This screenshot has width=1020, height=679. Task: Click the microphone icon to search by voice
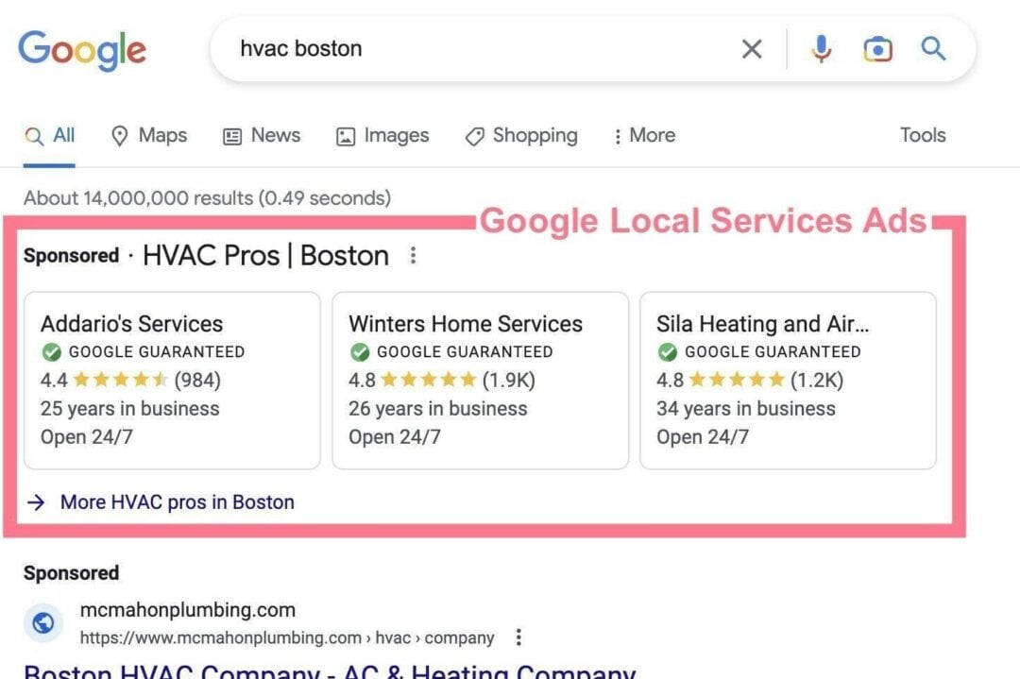point(821,48)
